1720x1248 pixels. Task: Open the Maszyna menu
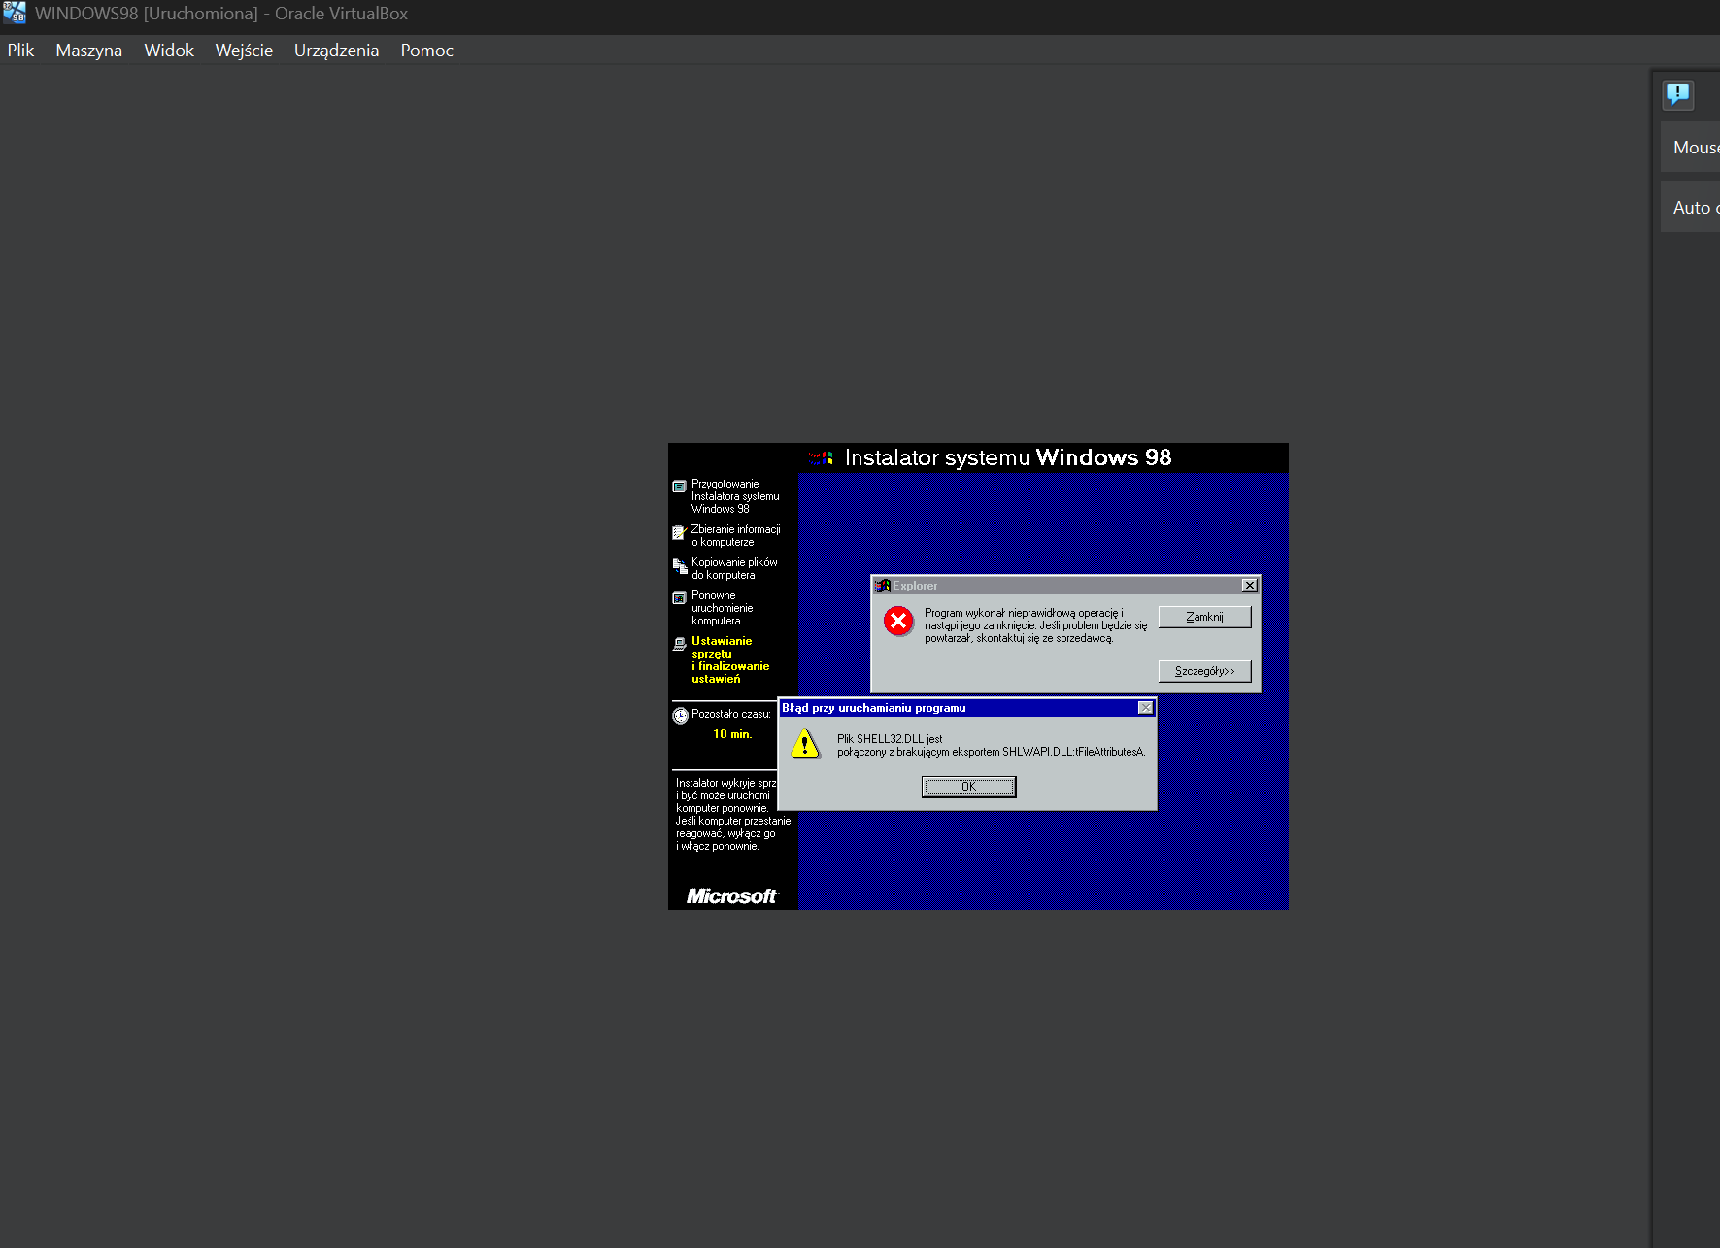88,51
